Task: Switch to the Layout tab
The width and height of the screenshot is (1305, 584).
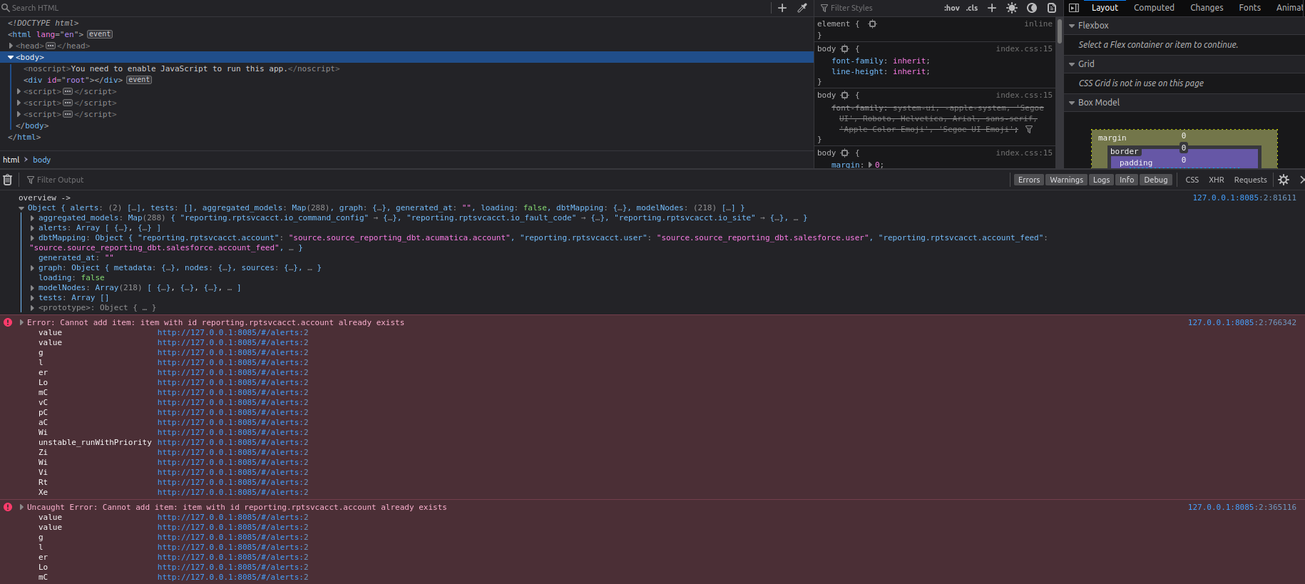Action: pyautogui.click(x=1105, y=8)
